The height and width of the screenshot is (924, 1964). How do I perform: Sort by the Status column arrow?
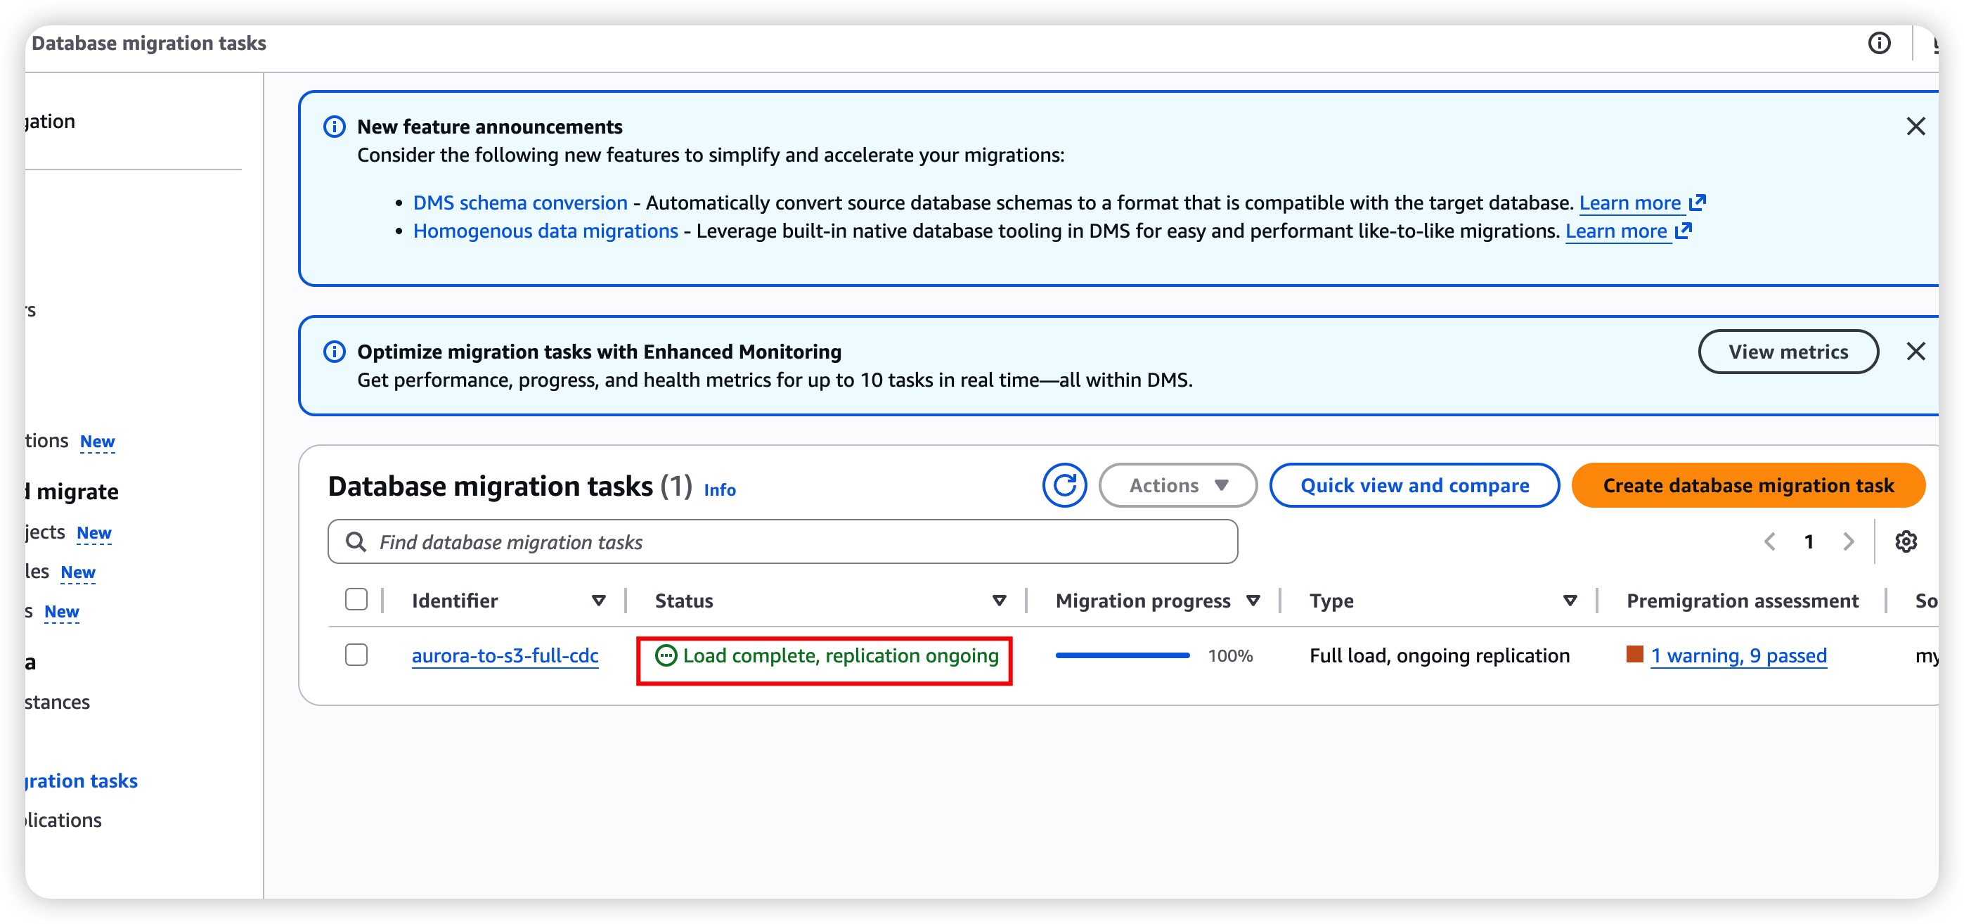pyautogui.click(x=999, y=601)
